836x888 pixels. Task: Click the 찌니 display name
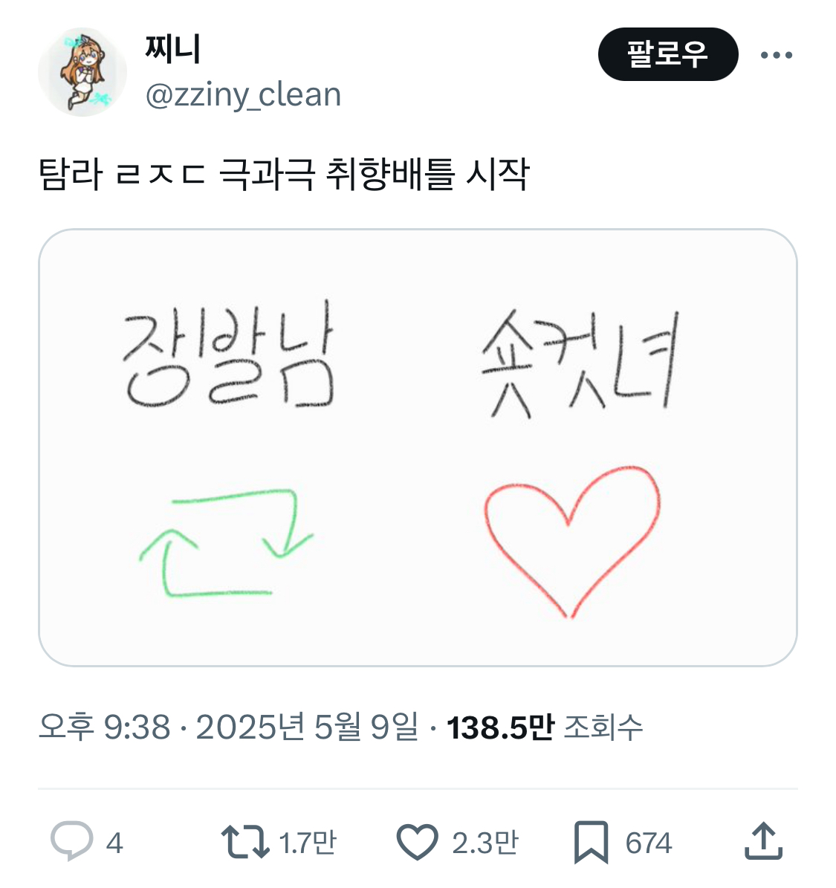pos(172,49)
